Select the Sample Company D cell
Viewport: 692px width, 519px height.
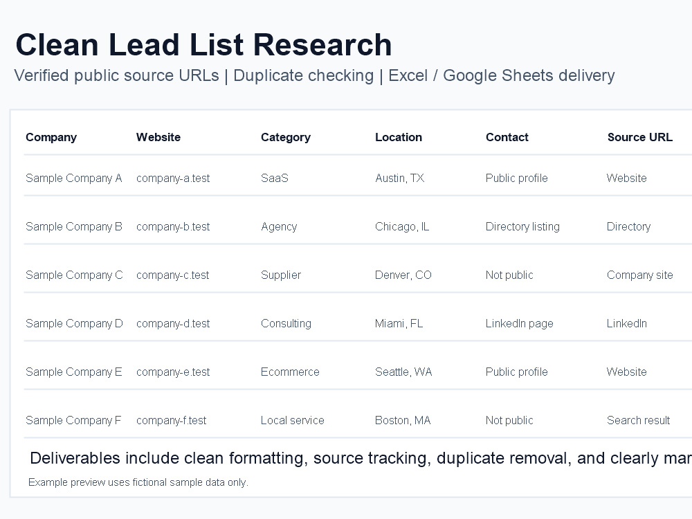point(74,323)
